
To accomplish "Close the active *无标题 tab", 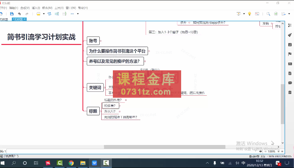I will (x=25, y=19).
